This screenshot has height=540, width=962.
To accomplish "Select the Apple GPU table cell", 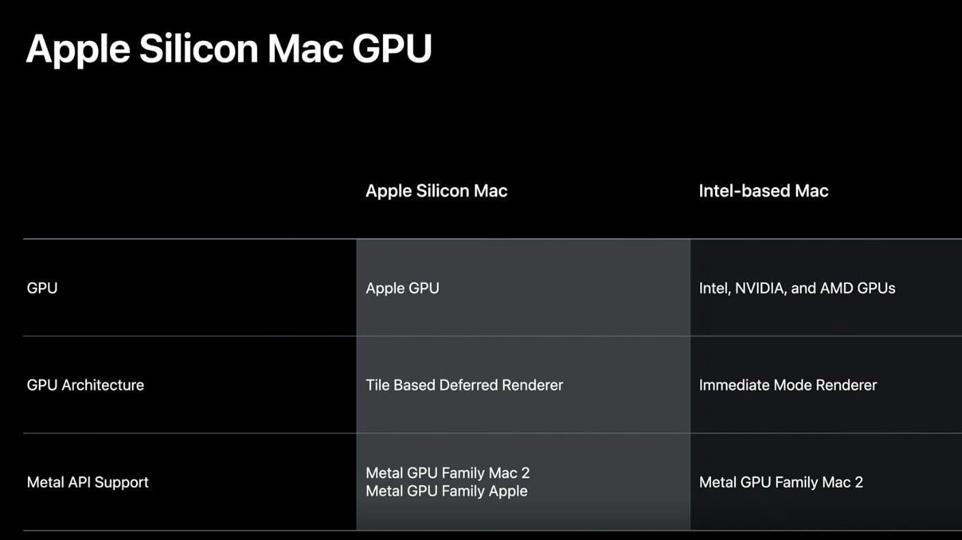I will pos(402,288).
